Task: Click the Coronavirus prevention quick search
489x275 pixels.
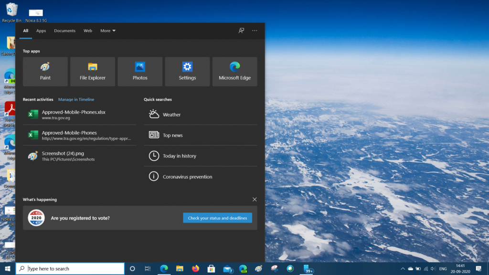Action: click(153, 176)
